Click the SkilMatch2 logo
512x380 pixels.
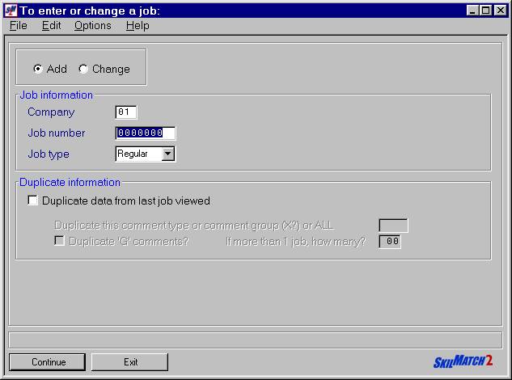(463, 361)
